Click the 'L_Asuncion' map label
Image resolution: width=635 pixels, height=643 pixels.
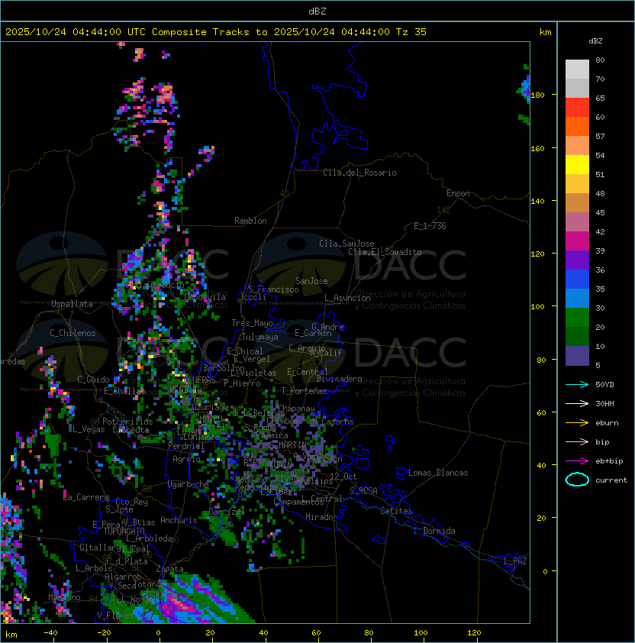(x=347, y=298)
